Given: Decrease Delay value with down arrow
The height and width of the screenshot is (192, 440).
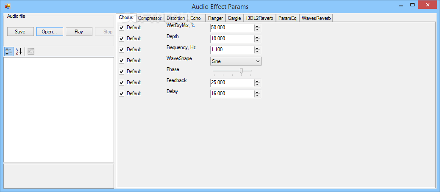Looking at the screenshot, I should point(257,96).
